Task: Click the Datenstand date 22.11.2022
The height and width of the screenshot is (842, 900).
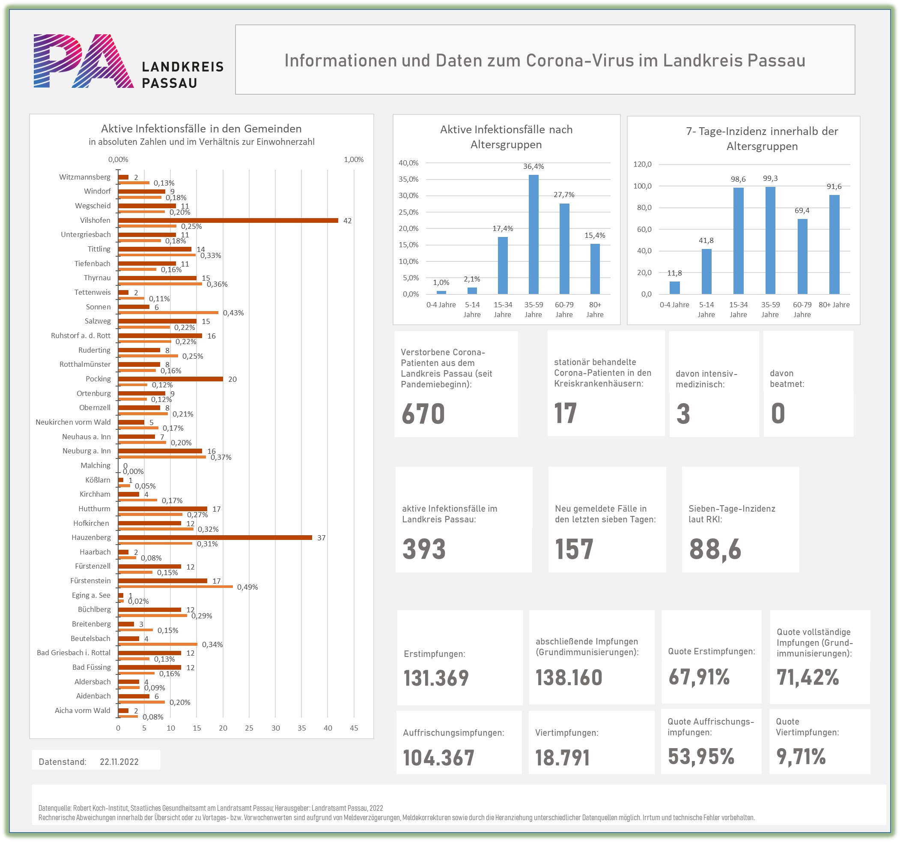Action: click(x=119, y=762)
